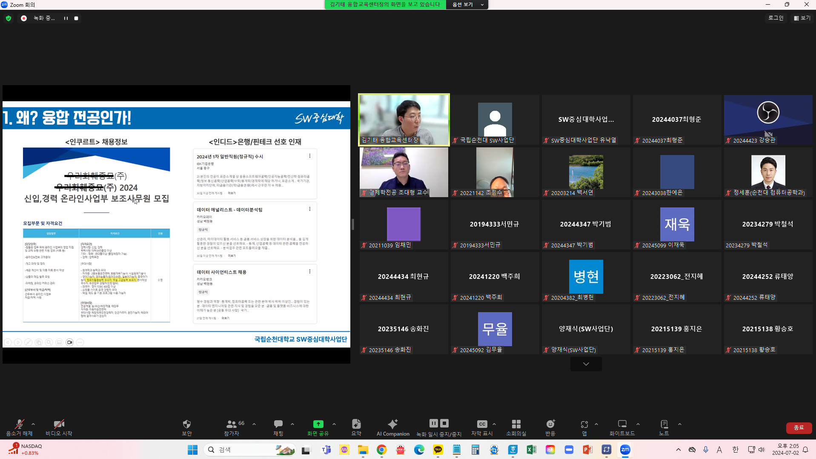Expand options arrow next to 채팅
The height and width of the screenshot is (459, 816).
pos(292,424)
